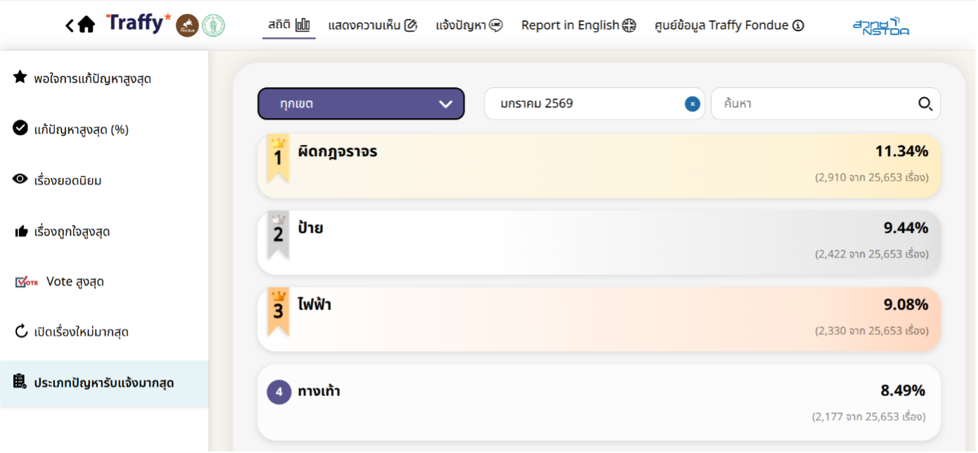Open Report in English
The image size is (978, 453).
pos(578,26)
